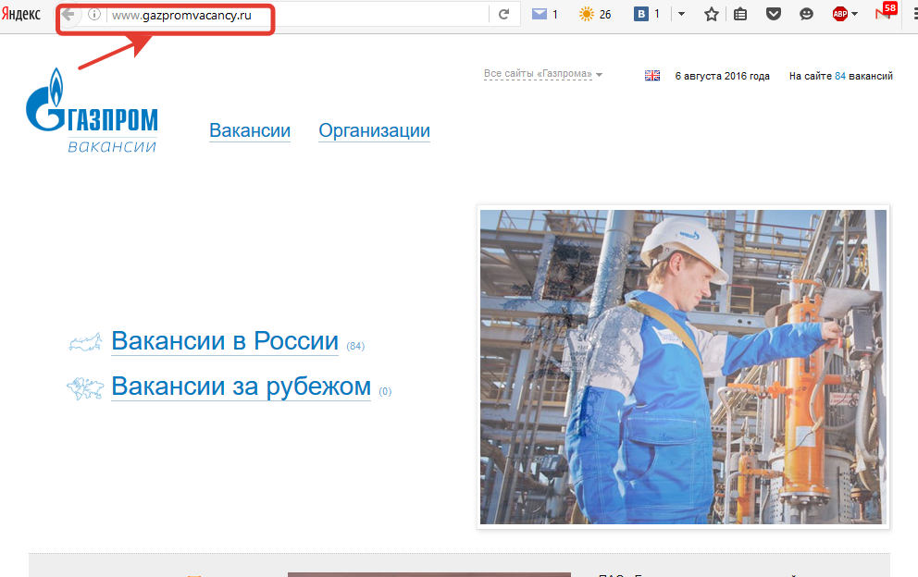Viewport: 918px width, 577px height.
Task: Open the weather sun widget showing 26
Action: point(586,14)
